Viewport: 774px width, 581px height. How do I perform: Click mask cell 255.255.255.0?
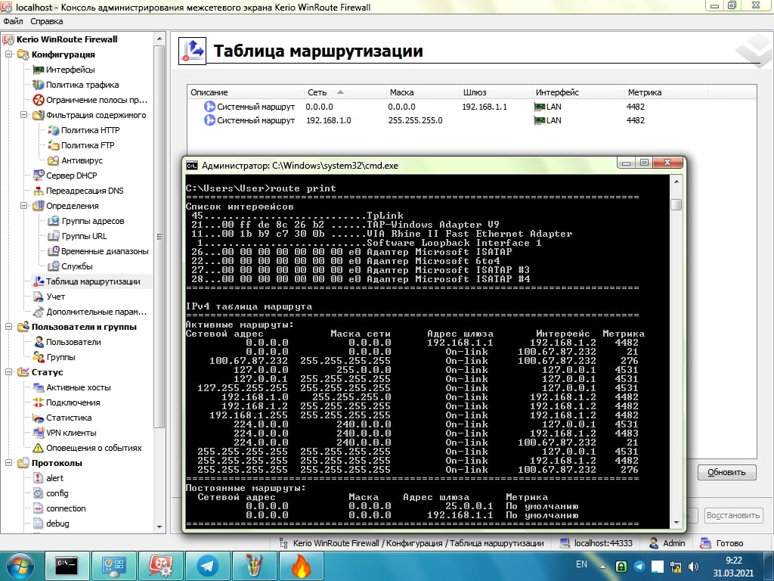(x=415, y=120)
